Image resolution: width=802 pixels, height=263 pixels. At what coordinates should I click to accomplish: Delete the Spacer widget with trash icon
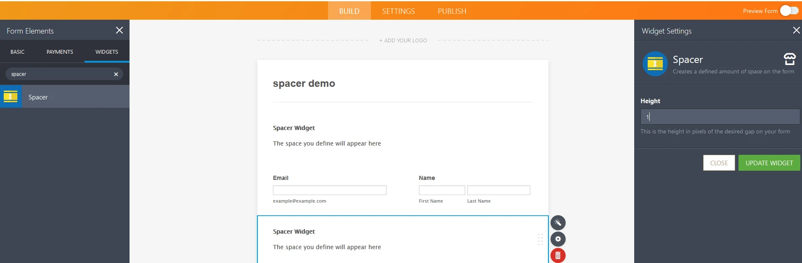coord(558,255)
